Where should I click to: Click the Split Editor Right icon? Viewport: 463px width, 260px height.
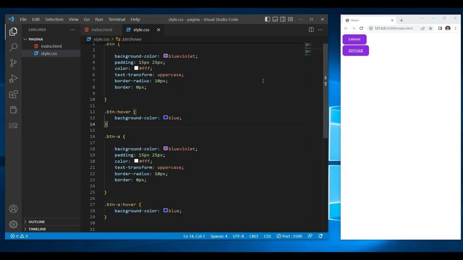311,30
